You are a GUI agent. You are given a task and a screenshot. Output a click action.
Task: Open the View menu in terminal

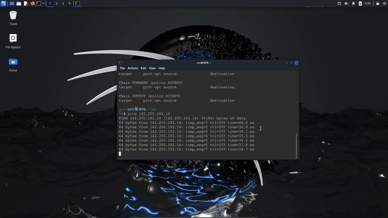[x=152, y=68]
